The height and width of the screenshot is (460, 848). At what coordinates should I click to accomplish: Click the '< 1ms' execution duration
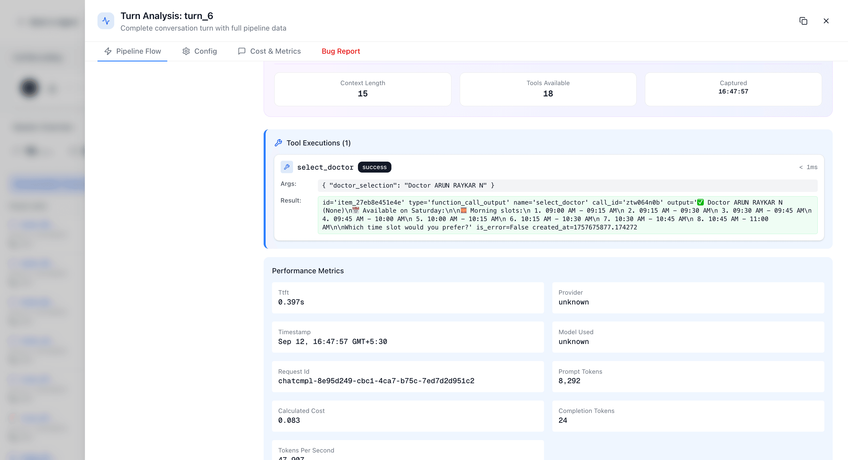[808, 167]
